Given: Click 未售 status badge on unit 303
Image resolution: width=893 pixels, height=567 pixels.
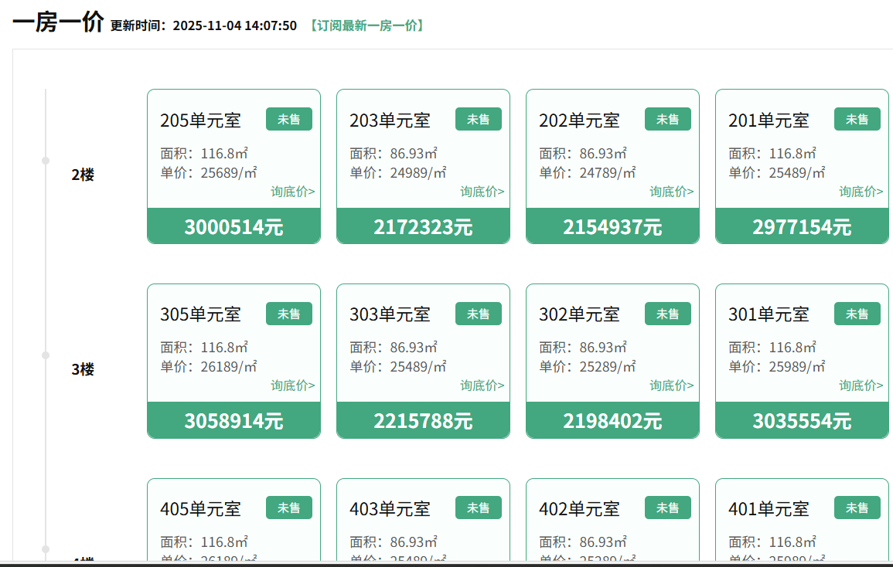Looking at the screenshot, I should click(479, 314).
